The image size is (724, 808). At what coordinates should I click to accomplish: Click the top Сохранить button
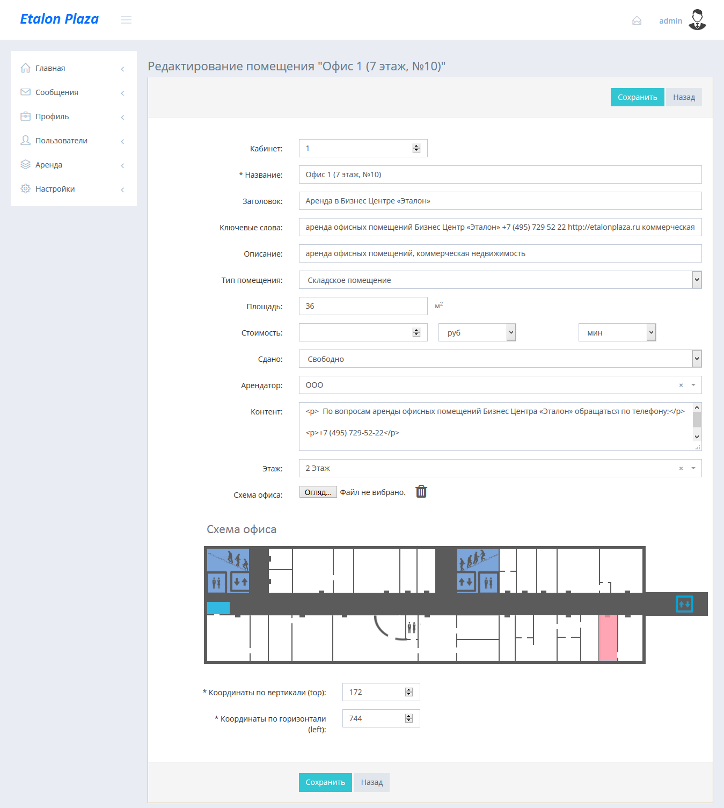point(638,97)
